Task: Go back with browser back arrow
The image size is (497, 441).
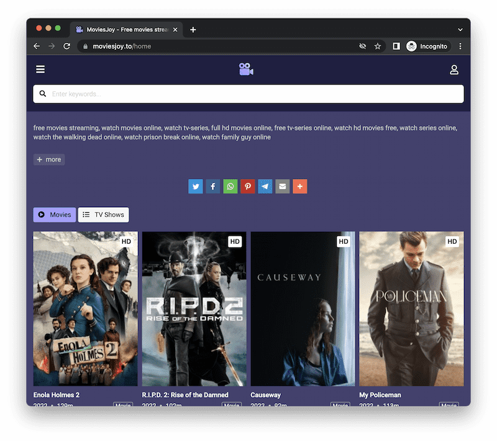Action: click(37, 46)
